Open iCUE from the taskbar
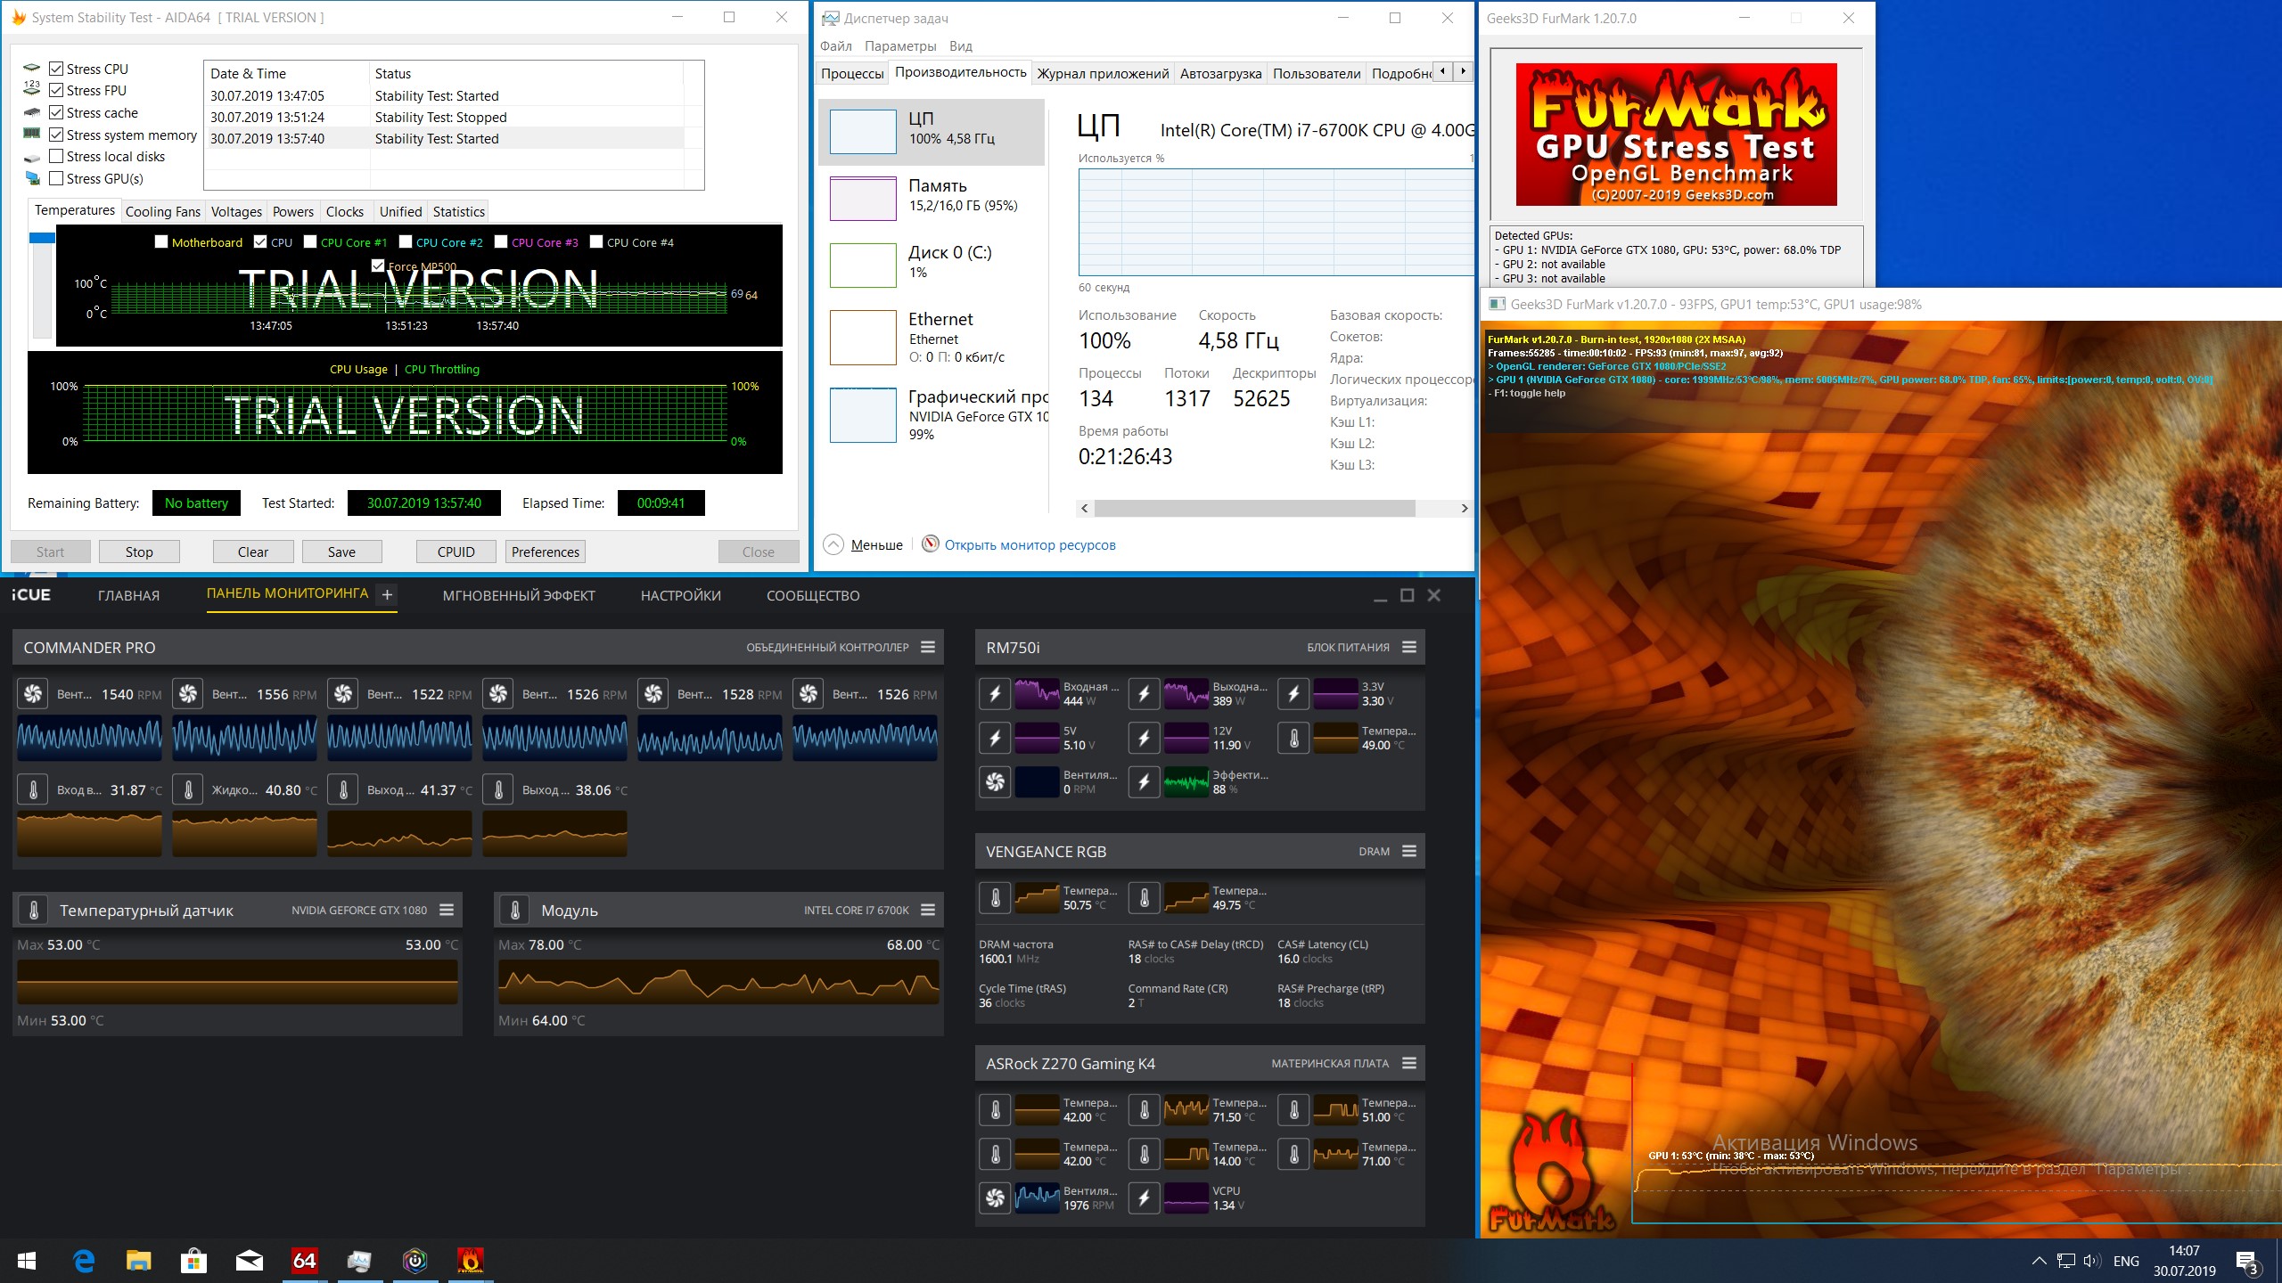The image size is (2282, 1283). [x=415, y=1261]
